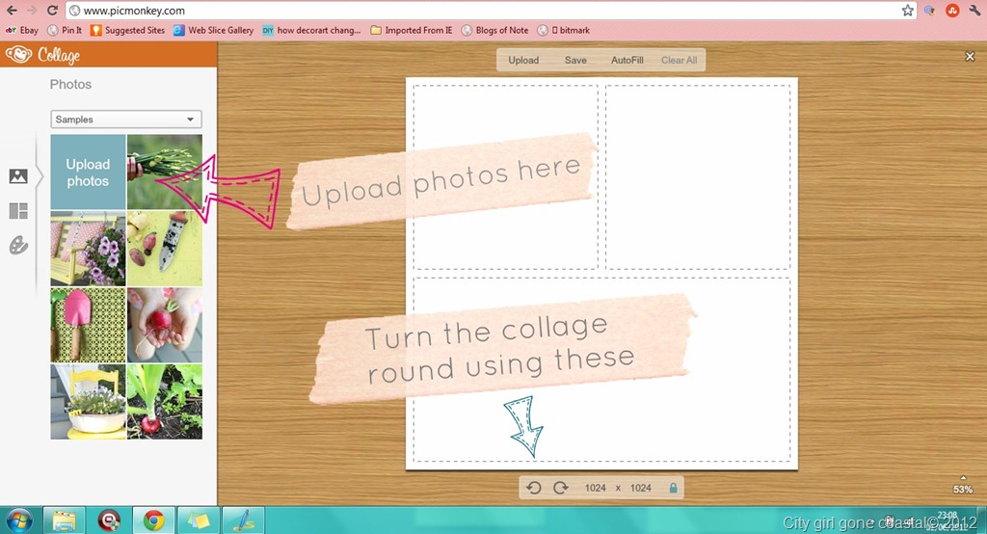Open Sticky Notes from taskbar
This screenshot has height=534, width=987.
199,521
